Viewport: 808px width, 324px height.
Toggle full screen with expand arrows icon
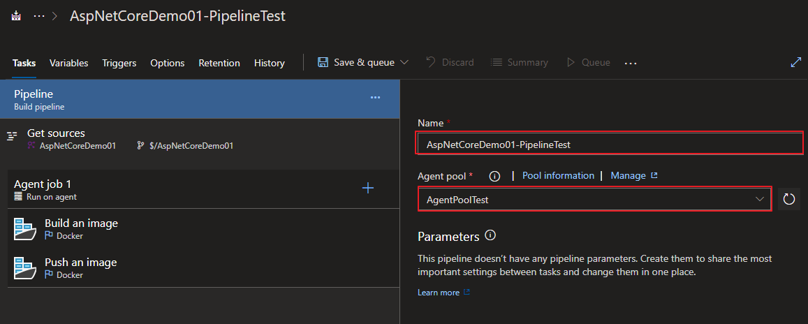click(x=795, y=62)
